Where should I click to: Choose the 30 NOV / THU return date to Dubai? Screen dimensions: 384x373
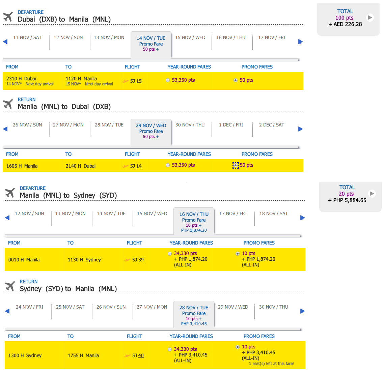tap(190, 125)
